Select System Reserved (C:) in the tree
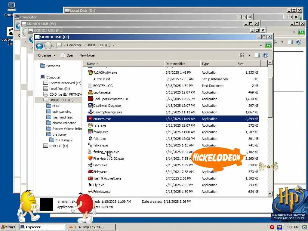Image resolution: width=308 pixels, height=231 pixels. [x=62, y=83]
